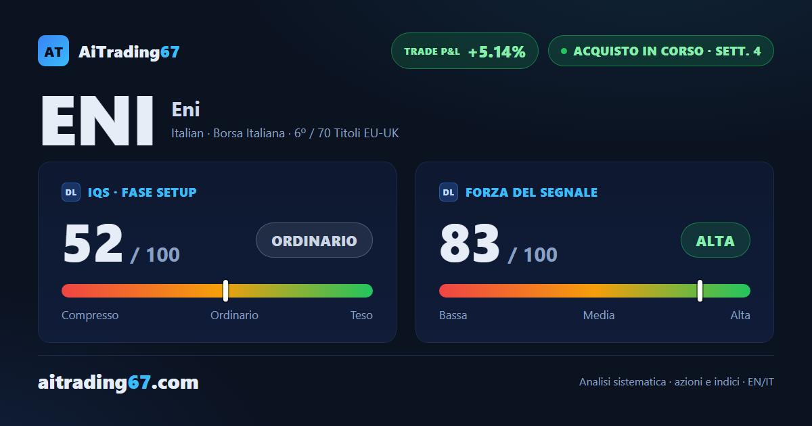This screenshot has width=812, height=426.
Task: Click the AT logo icon
Action: tap(53, 51)
